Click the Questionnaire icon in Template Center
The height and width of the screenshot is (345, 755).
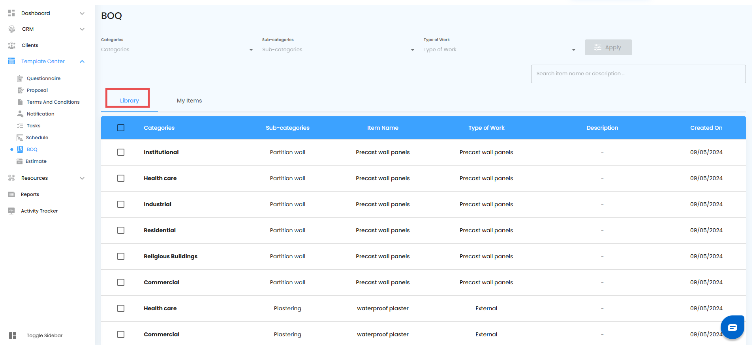[20, 78]
